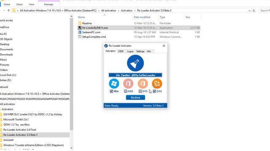Uncheck the O14 checkbox
Image resolution: width=270 pixels, height=151 pixels.
154,91
